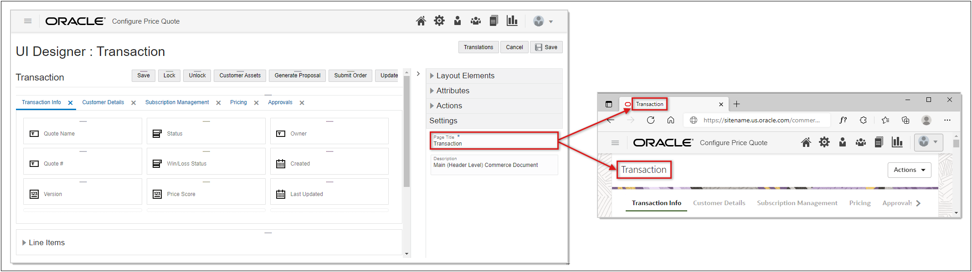Image resolution: width=972 pixels, height=272 pixels.
Task: Click the Page Title input field
Action: click(x=494, y=143)
